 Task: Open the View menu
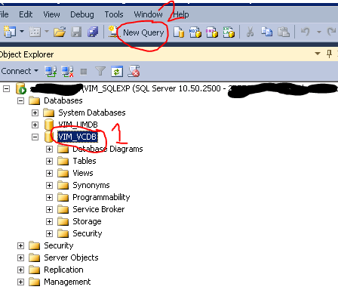pyautogui.click(x=51, y=14)
